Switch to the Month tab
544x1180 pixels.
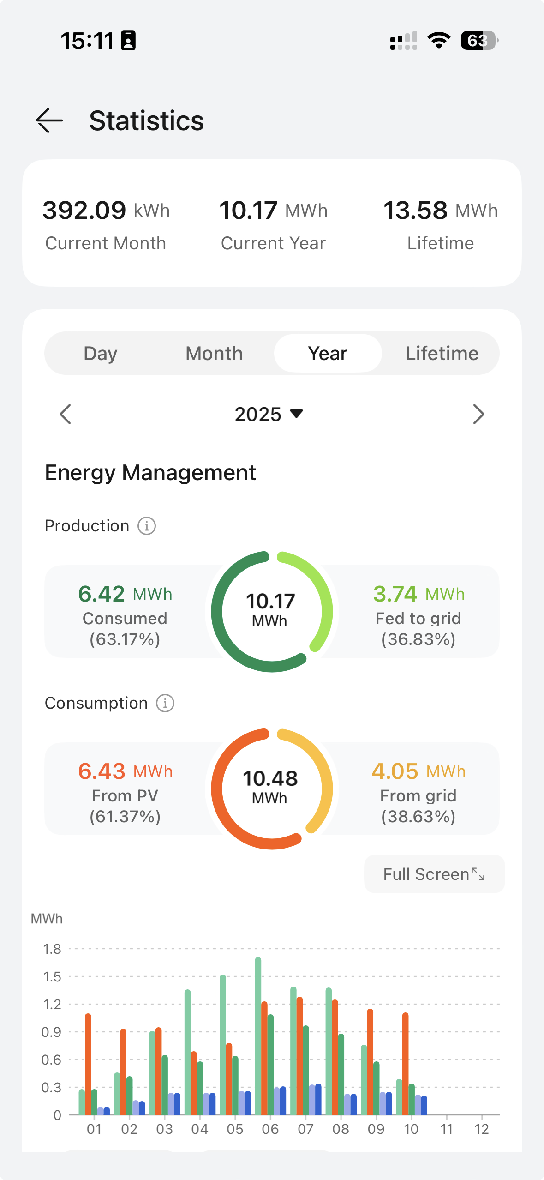pyautogui.click(x=214, y=353)
